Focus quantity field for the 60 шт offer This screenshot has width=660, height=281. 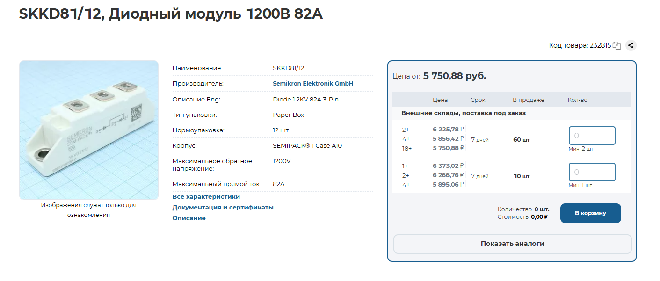point(592,136)
